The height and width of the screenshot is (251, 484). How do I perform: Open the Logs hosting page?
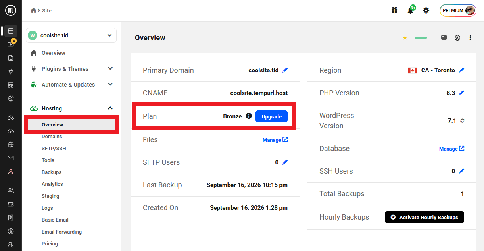tap(47, 208)
